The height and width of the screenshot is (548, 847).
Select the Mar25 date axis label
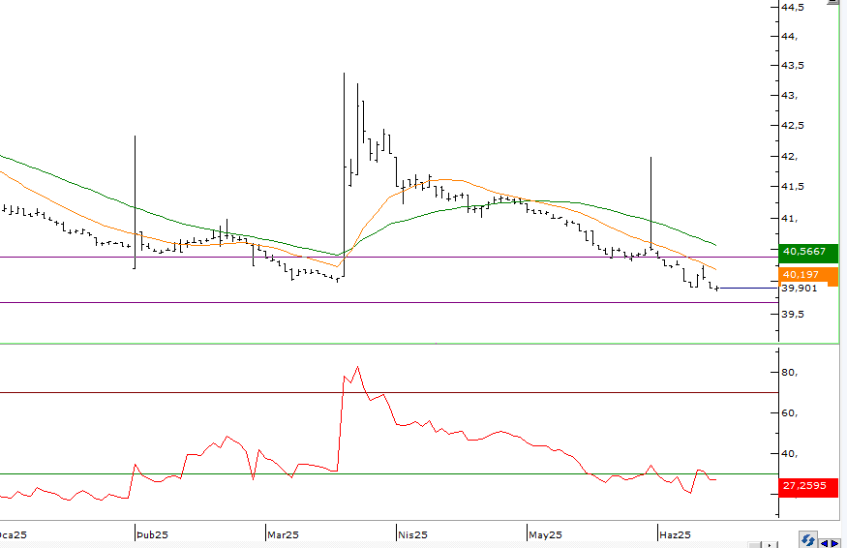[283, 535]
